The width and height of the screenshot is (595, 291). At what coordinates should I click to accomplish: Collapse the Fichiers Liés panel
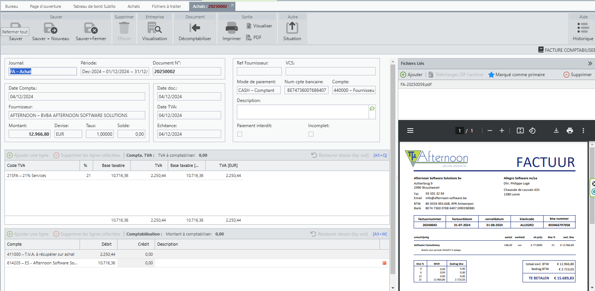(590, 63)
